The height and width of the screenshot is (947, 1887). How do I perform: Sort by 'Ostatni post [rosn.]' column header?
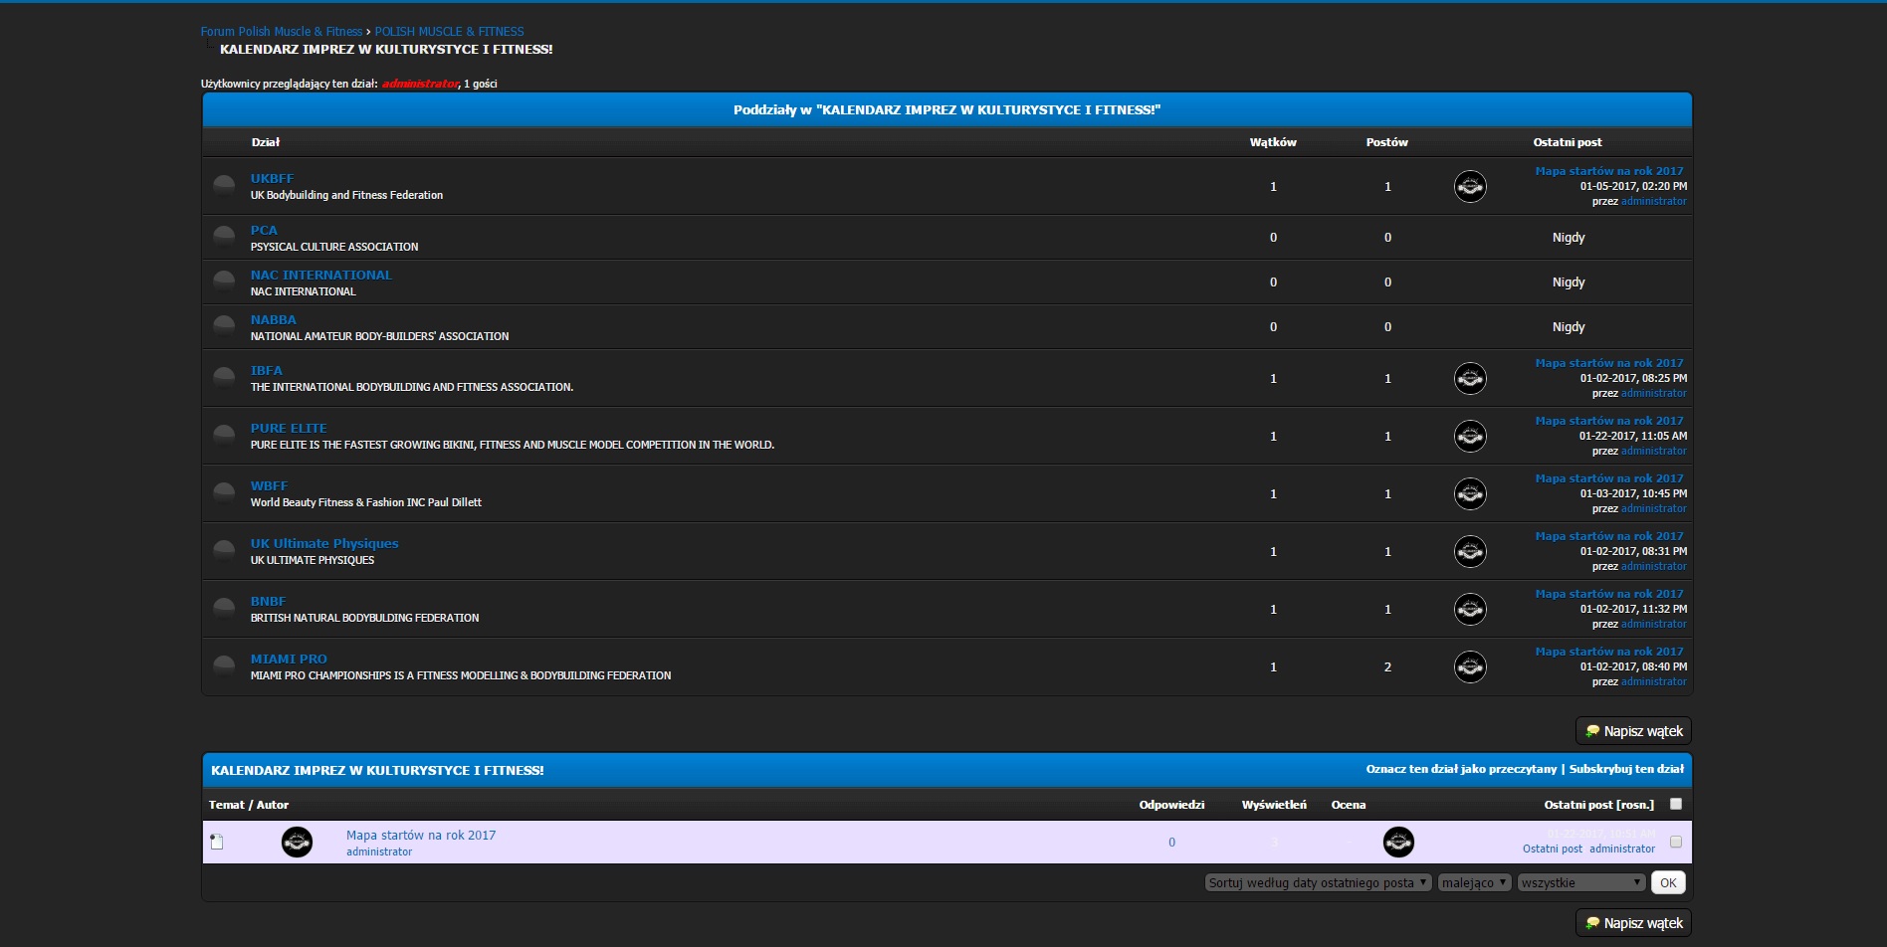[1598, 805]
